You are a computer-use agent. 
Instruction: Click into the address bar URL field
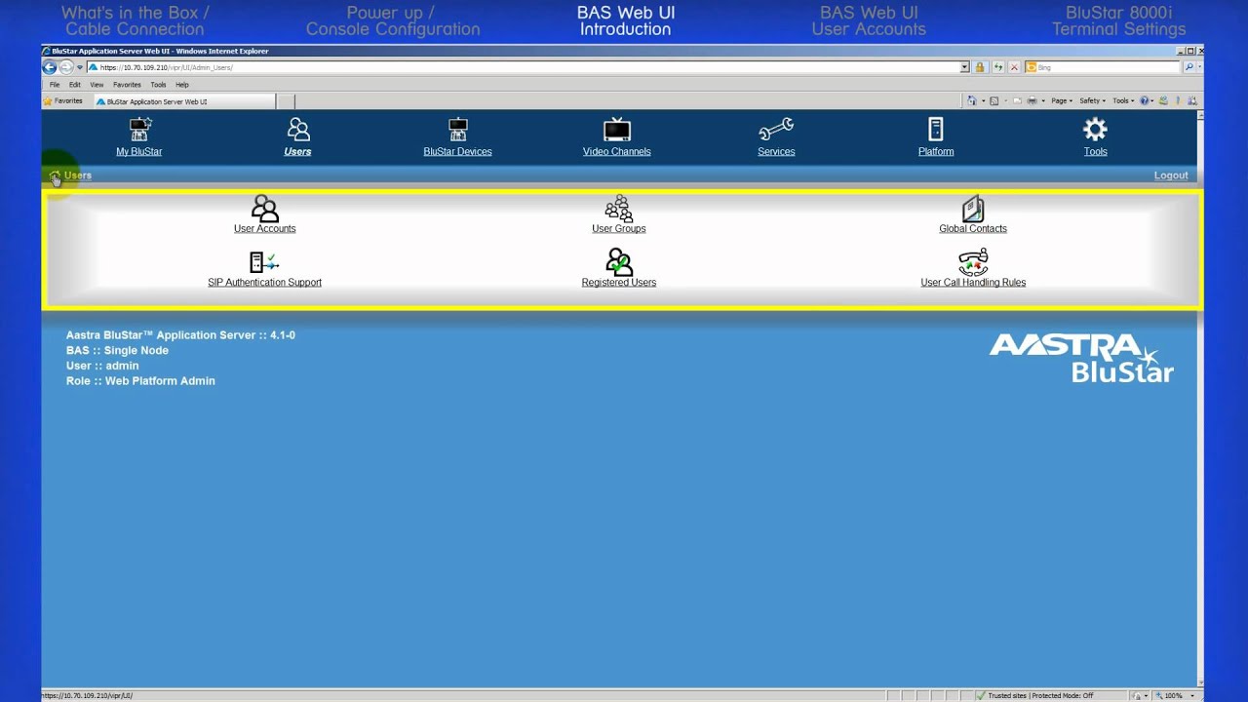pyautogui.click(x=523, y=67)
